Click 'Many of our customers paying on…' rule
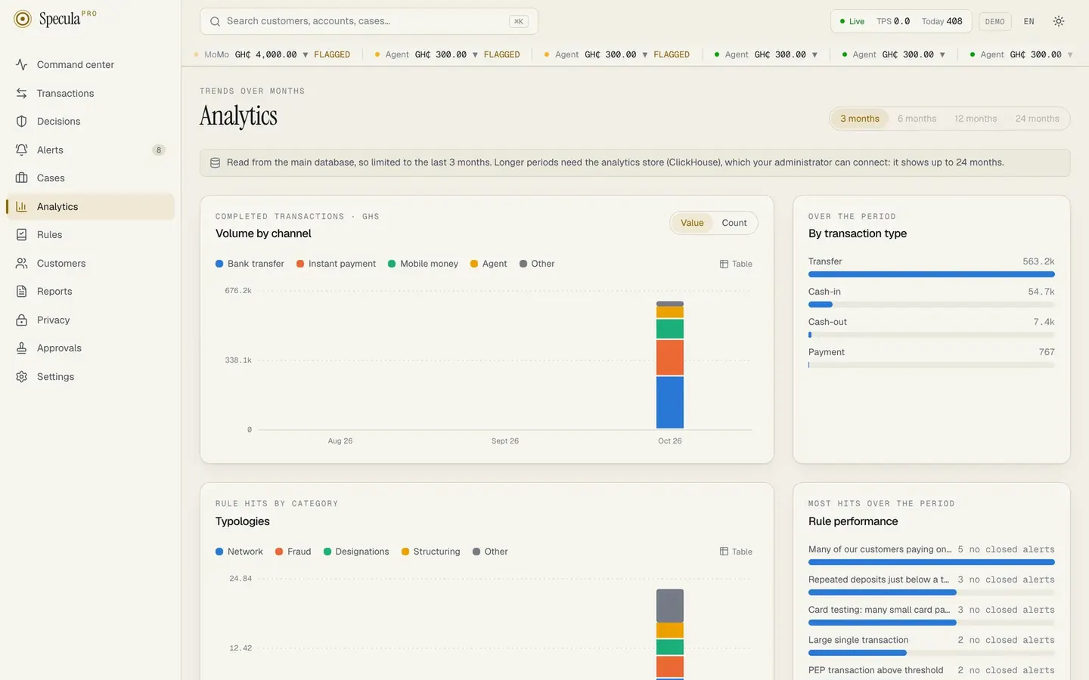This screenshot has height=680, width=1089. [932, 554]
